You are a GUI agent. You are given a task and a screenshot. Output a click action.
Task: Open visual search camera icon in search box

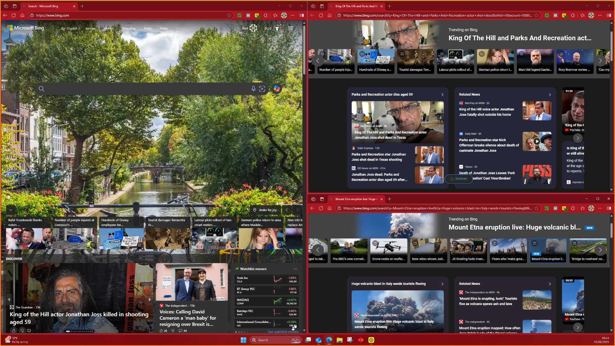[262, 89]
